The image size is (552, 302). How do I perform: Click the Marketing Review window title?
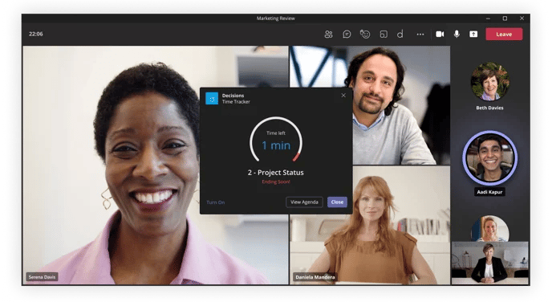pos(276,18)
